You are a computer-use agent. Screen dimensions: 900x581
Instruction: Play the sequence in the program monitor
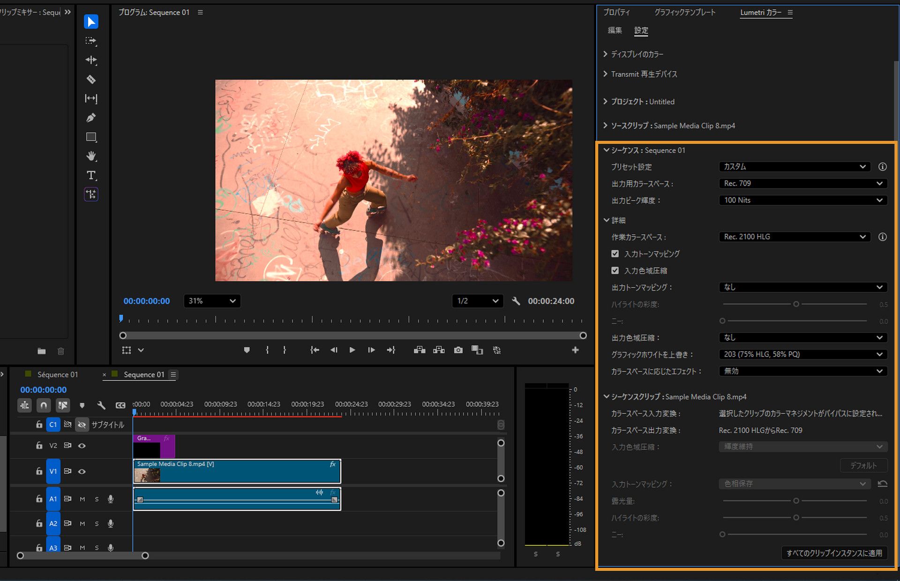[x=352, y=350]
